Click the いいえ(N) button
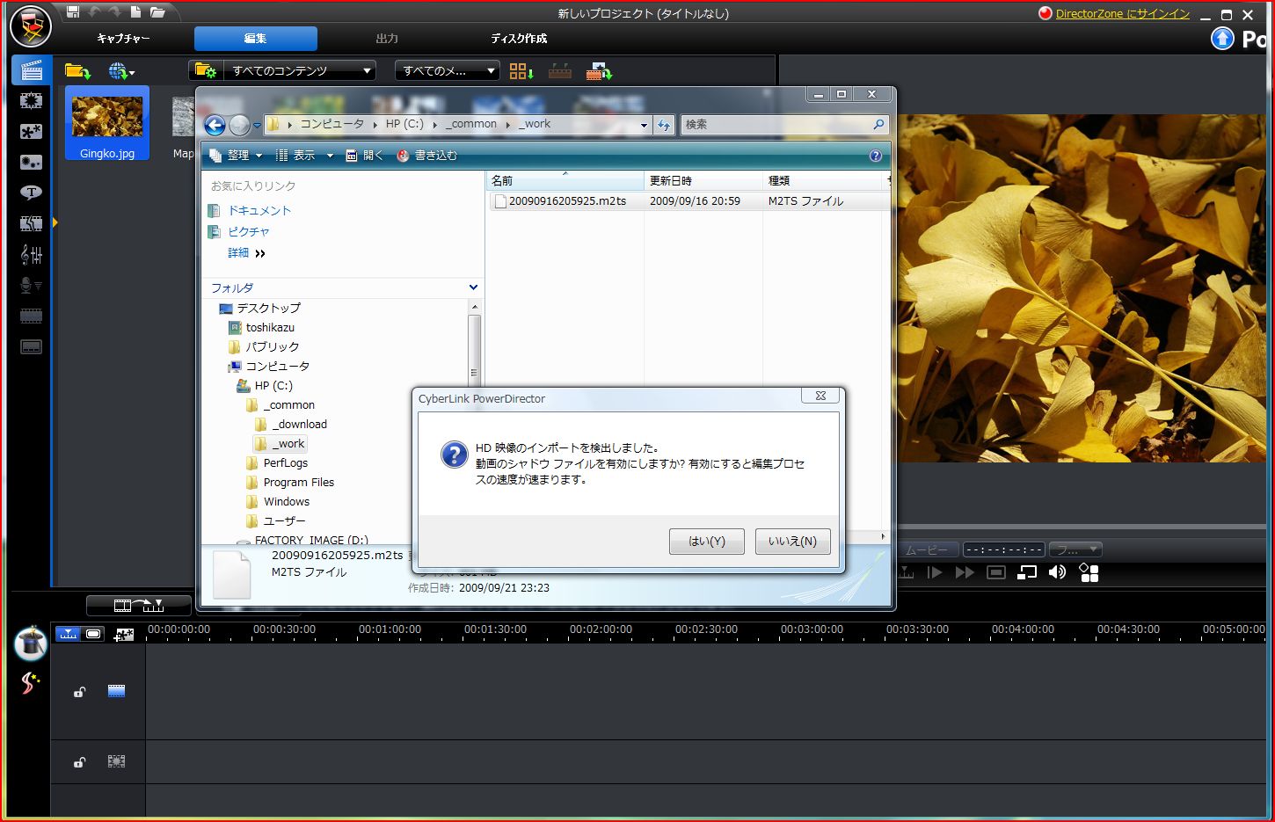This screenshot has height=822, width=1275. tap(792, 542)
